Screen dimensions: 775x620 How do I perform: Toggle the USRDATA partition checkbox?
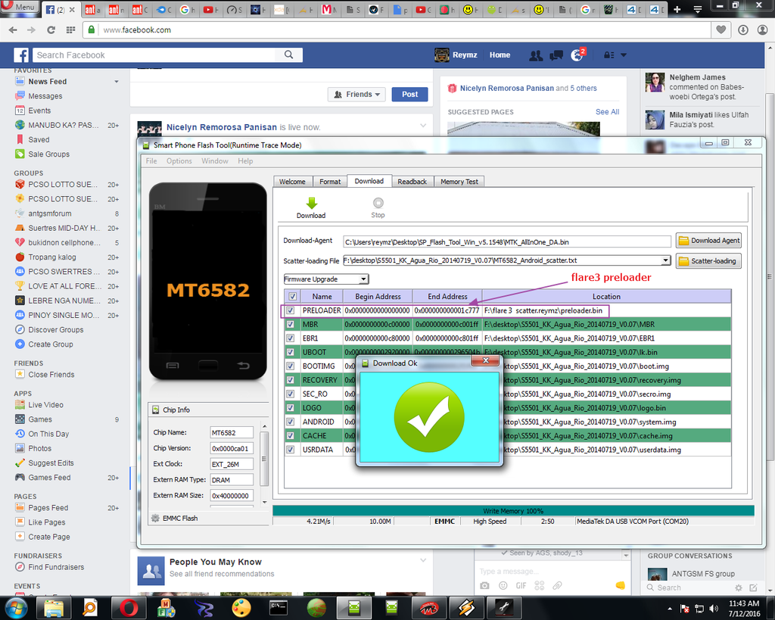click(291, 450)
